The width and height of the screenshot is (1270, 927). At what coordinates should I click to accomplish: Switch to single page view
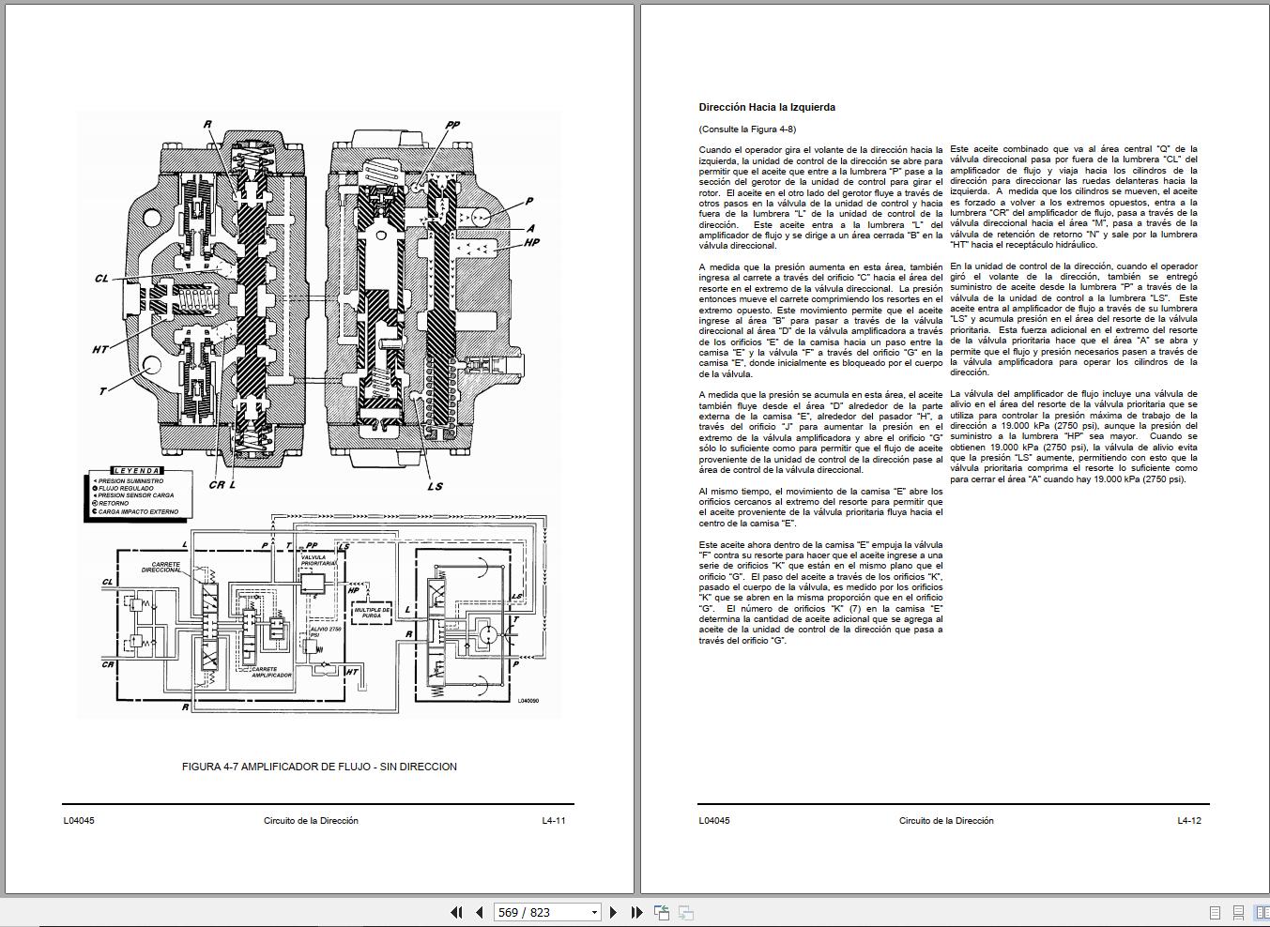coord(1215,912)
